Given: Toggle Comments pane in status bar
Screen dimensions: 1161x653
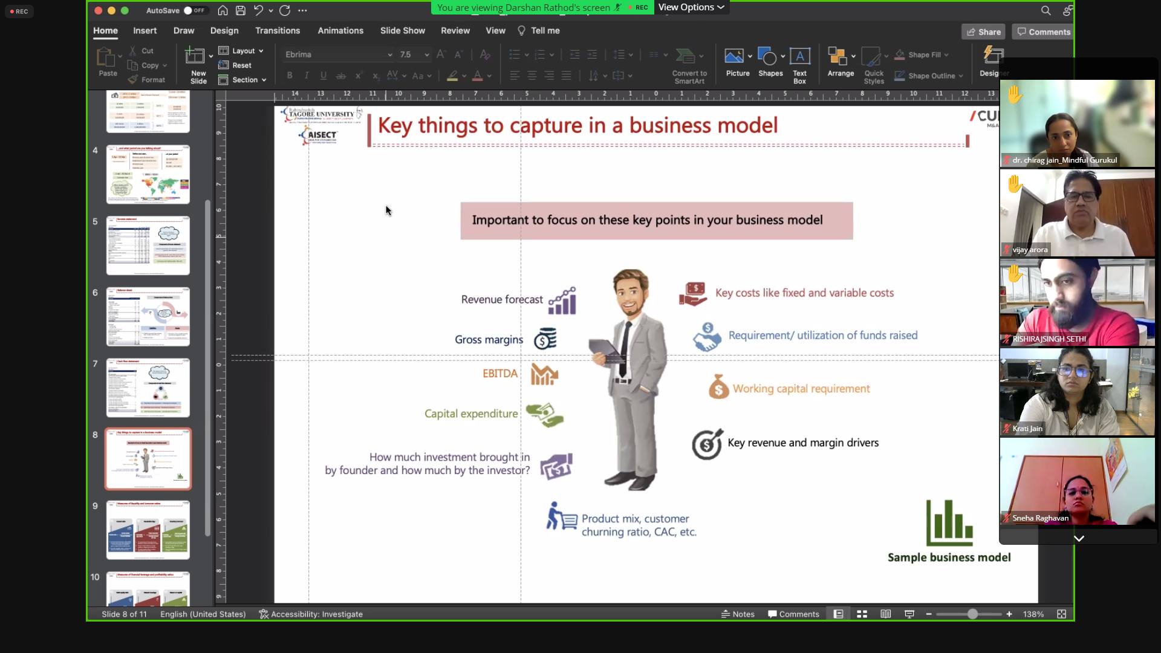Looking at the screenshot, I should [x=793, y=614].
